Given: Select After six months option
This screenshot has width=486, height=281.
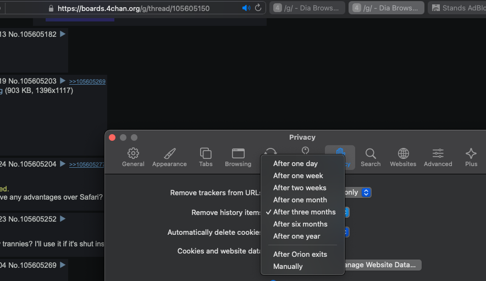Looking at the screenshot, I should [x=302, y=224].
